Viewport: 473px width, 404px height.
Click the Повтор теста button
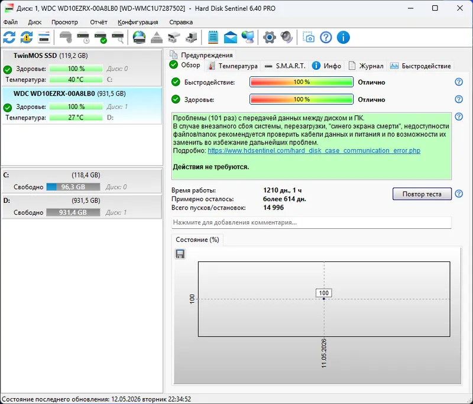pos(422,194)
